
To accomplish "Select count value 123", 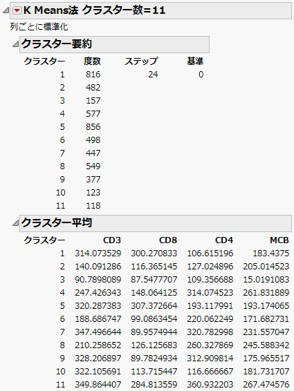I will 93,193.
